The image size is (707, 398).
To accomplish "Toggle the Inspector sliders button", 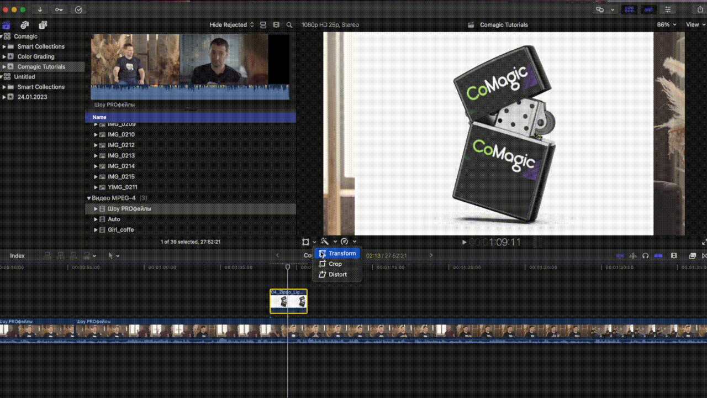I will coord(668,9).
